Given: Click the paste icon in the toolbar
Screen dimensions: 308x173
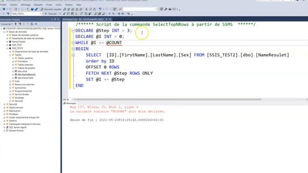Looking at the screenshot, I should pos(94,9).
